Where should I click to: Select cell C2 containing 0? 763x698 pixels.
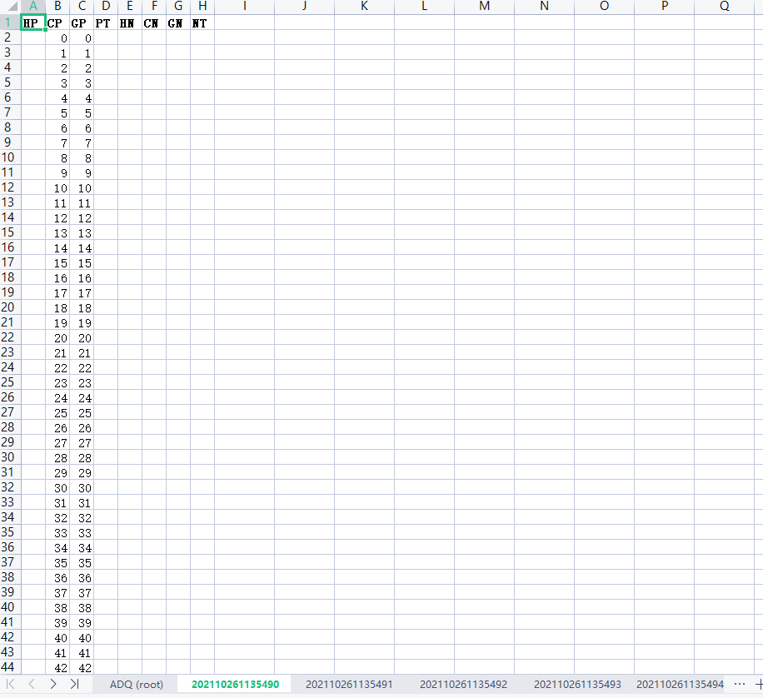click(x=82, y=38)
